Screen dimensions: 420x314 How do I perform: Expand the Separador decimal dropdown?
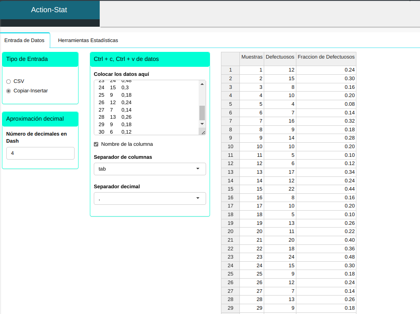(150, 198)
